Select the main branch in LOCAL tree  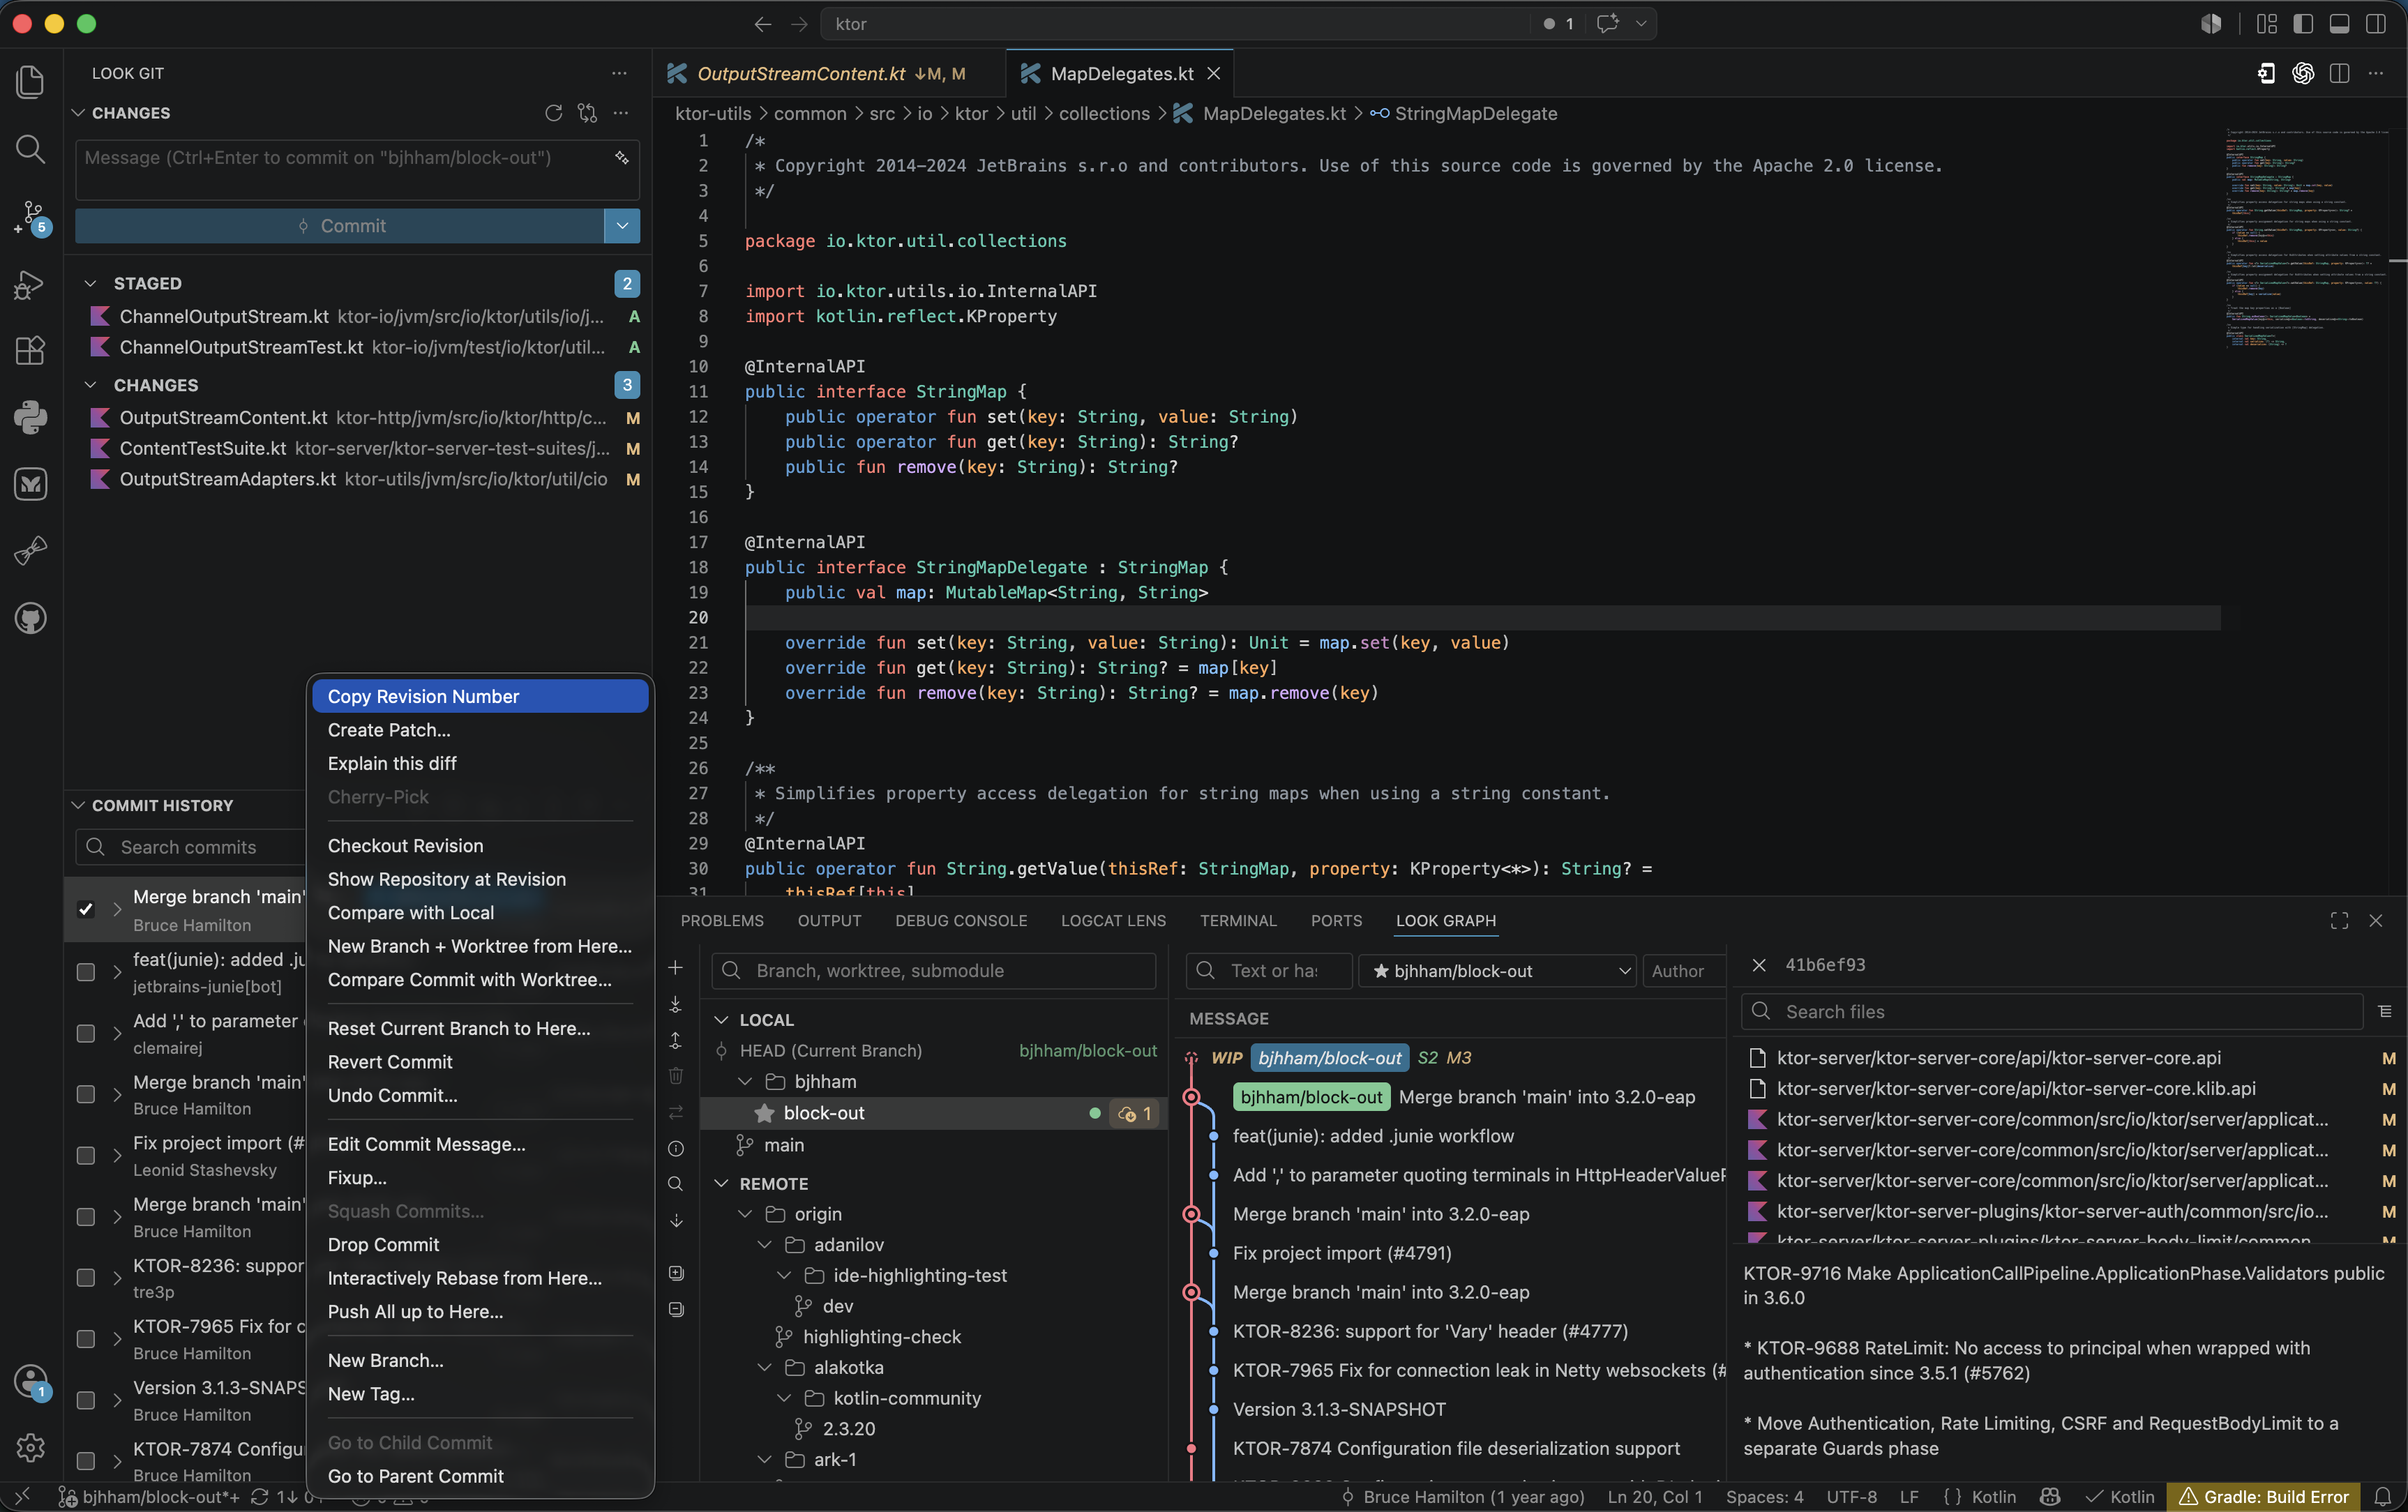pos(783,1145)
